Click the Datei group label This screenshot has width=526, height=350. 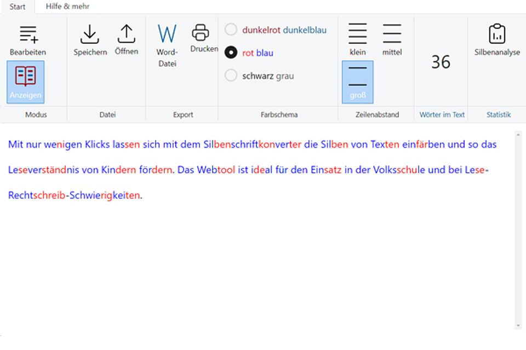tap(107, 114)
